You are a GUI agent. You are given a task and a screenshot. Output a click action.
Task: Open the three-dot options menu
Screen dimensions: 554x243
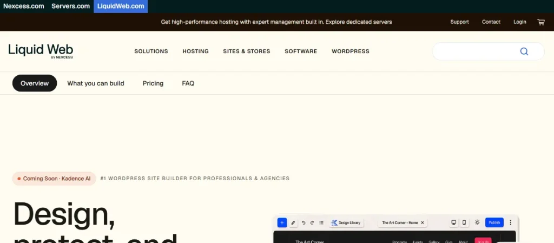(x=510, y=222)
